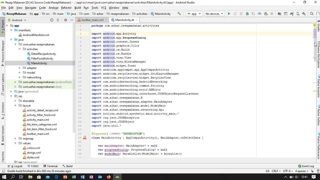
Task: Open the Structure side tab
Action: [2, 110]
